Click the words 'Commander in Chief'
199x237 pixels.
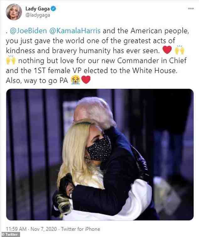click(152, 60)
